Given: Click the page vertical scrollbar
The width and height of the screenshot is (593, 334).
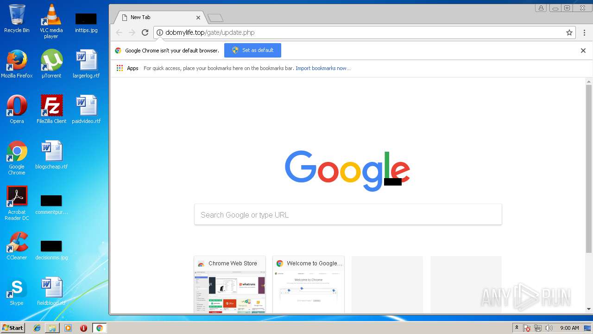Looking at the screenshot, I should 589,169.
